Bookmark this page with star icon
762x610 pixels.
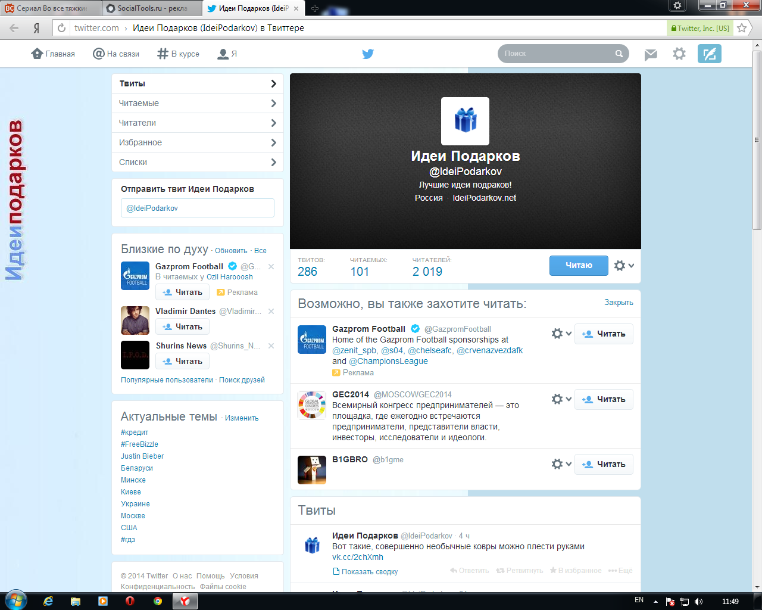click(x=742, y=28)
